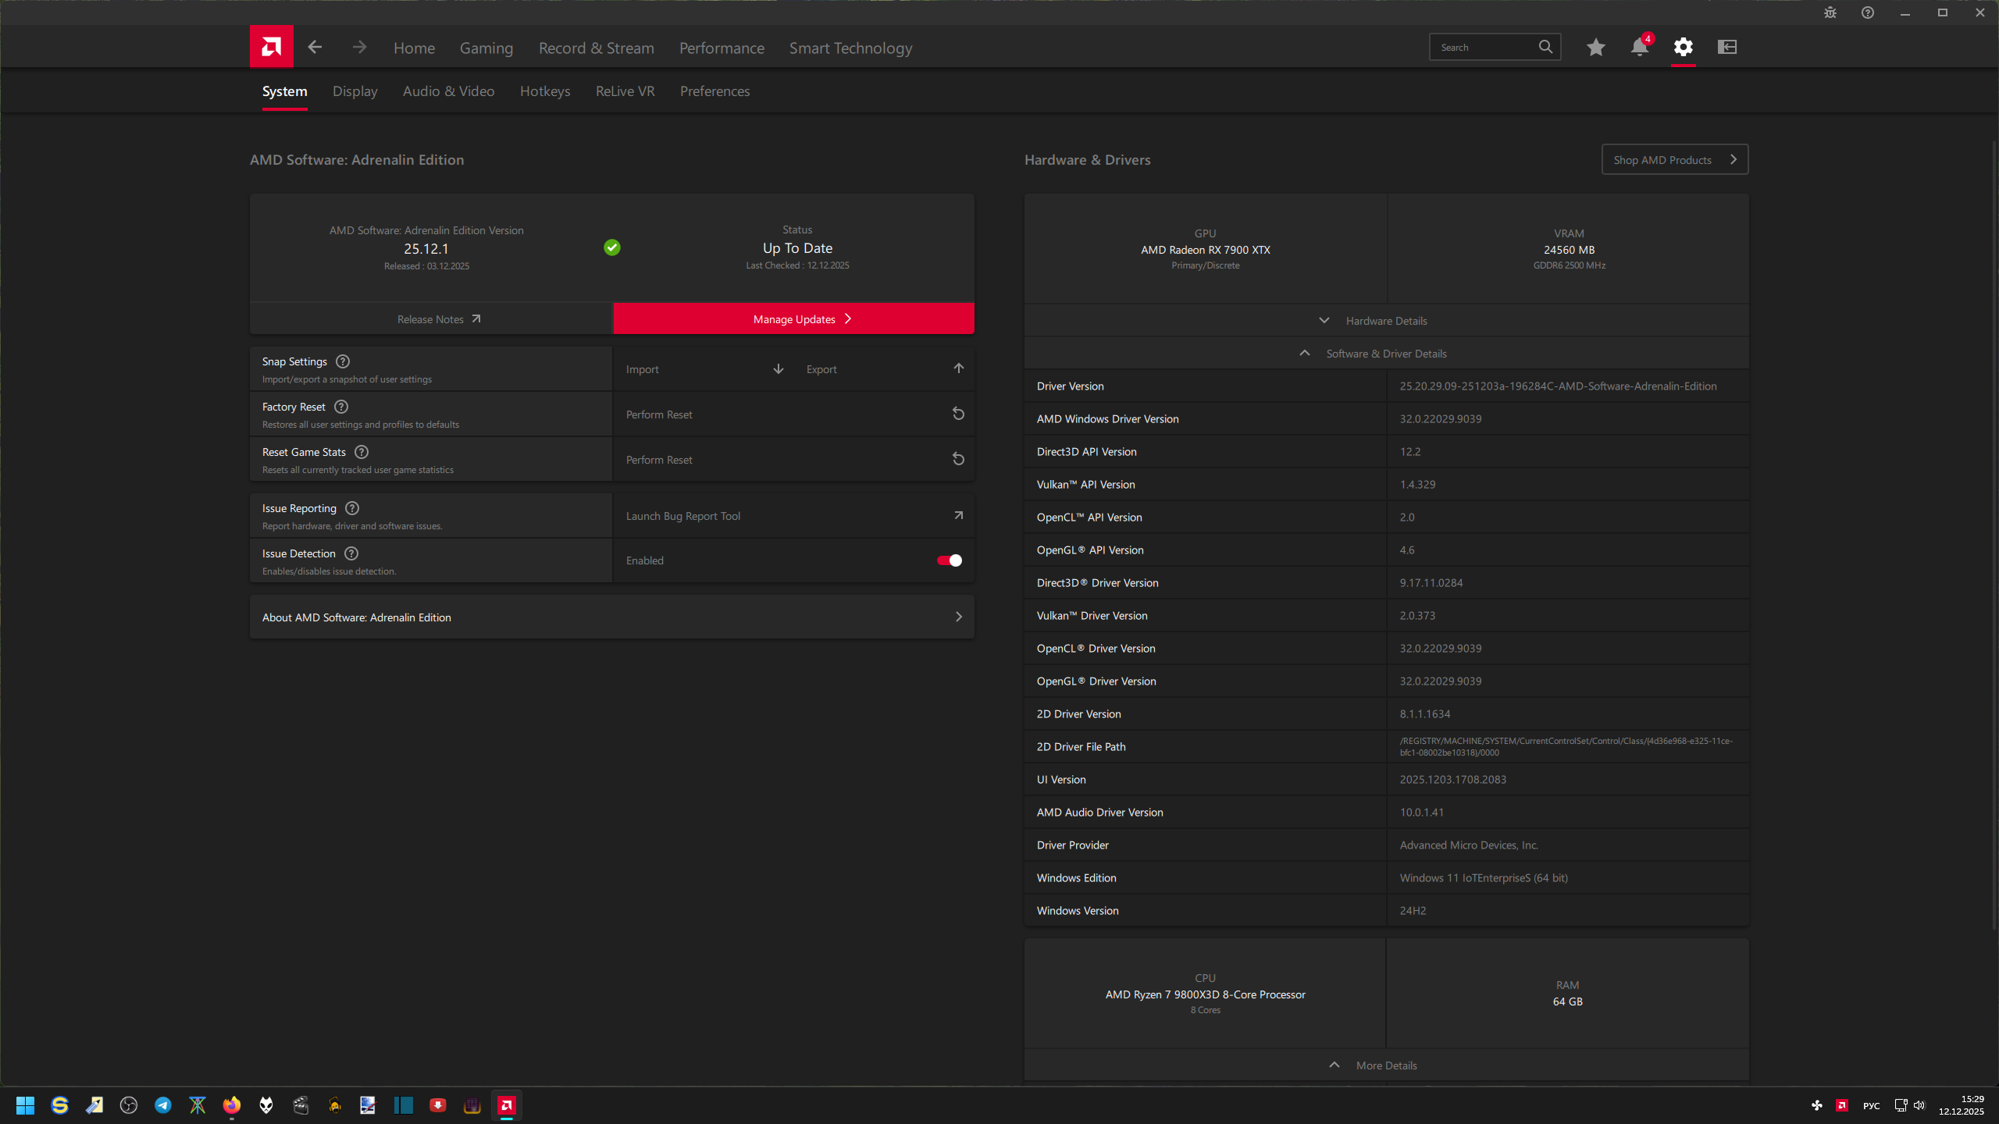Screen dimensions: 1999x1124
Task: Click the Snap Settings help icon
Action: click(343, 361)
